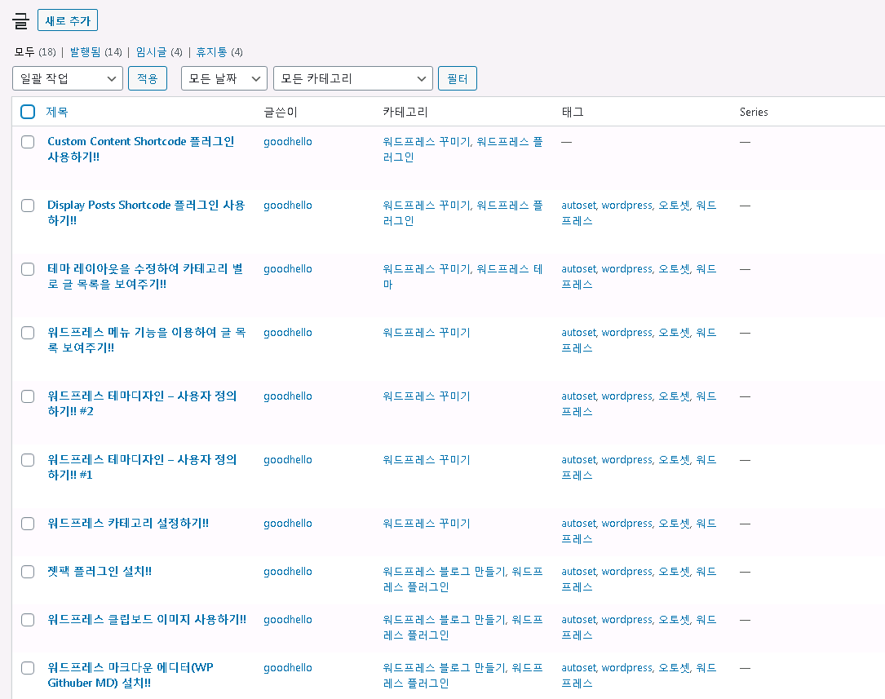
Task: Open 테마디자인 사용자 정의하기 #1 post
Action: (x=142, y=467)
